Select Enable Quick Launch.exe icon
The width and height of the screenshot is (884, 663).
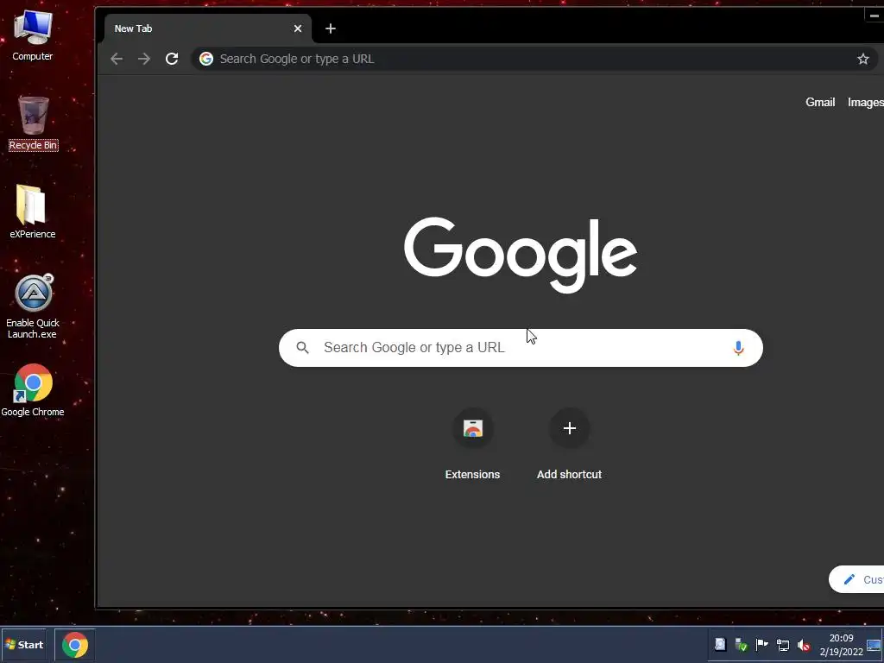tap(33, 306)
